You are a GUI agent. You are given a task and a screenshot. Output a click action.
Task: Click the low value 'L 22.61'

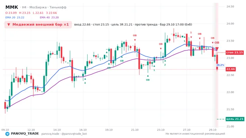38,13
